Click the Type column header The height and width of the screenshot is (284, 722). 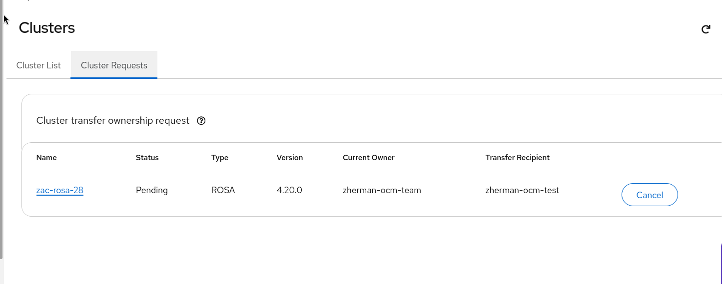coord(220,158)
